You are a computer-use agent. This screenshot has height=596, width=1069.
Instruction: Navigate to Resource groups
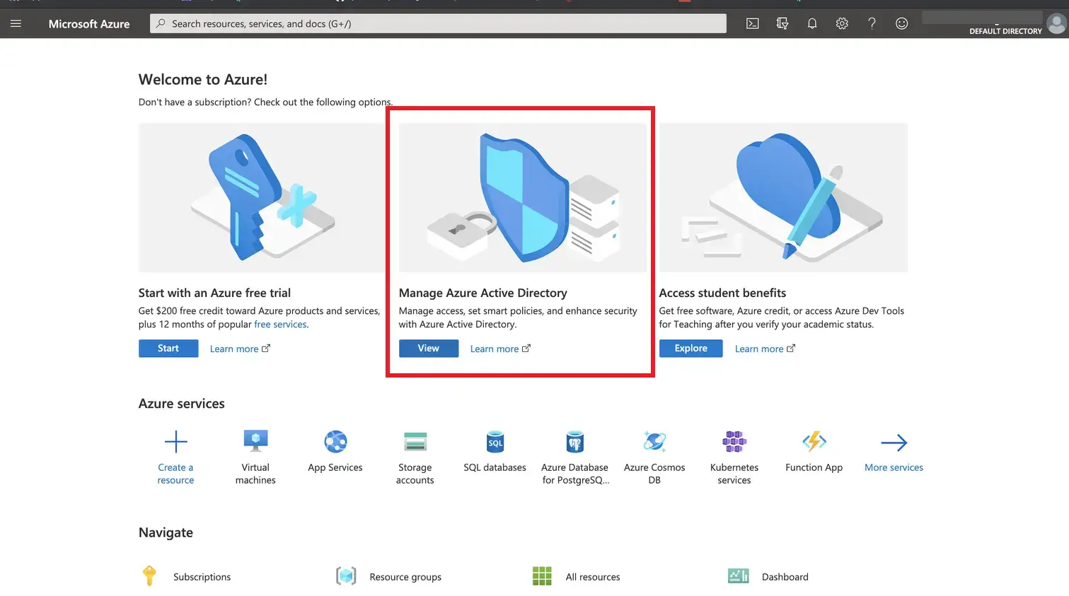405,576
